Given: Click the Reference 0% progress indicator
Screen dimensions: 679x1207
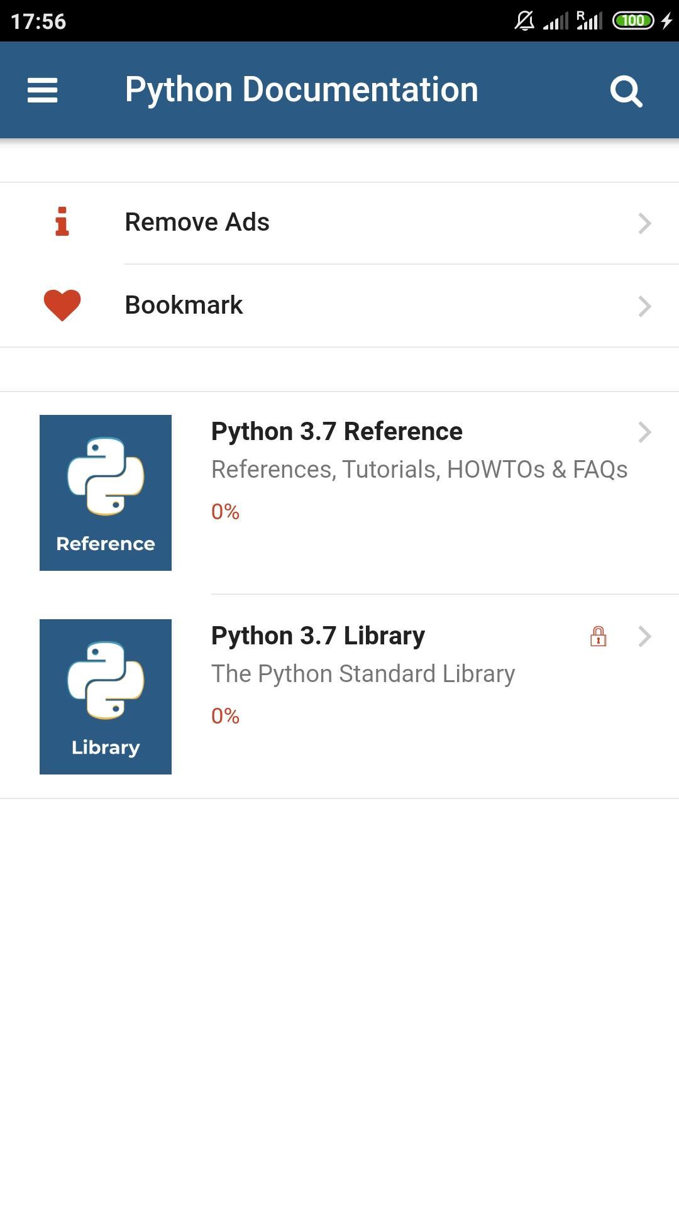Looking at the screenshot, I should [225, 512].
